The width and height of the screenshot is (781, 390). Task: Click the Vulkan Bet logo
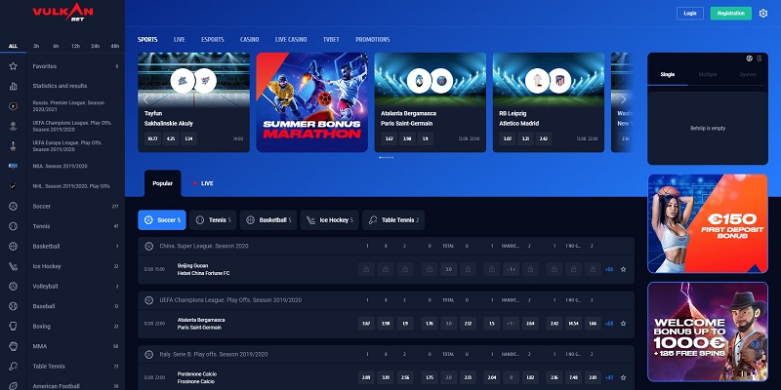[62, 12]
